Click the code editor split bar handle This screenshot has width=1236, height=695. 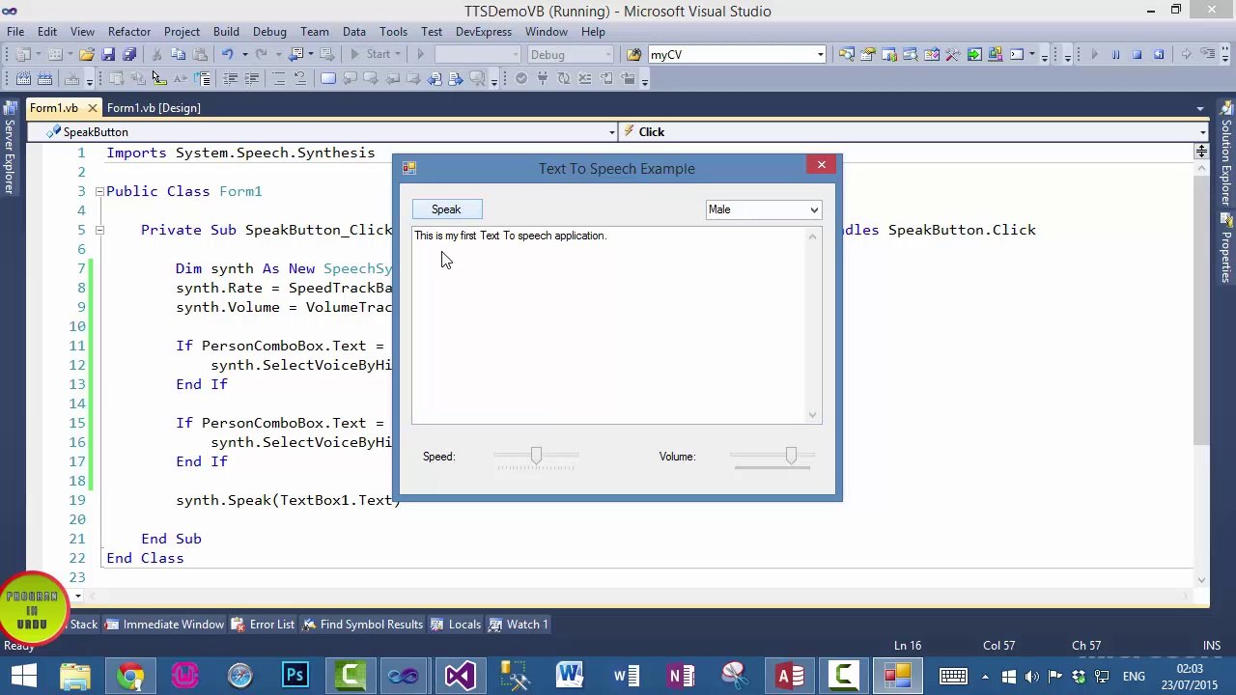[x=1201, y=152]
